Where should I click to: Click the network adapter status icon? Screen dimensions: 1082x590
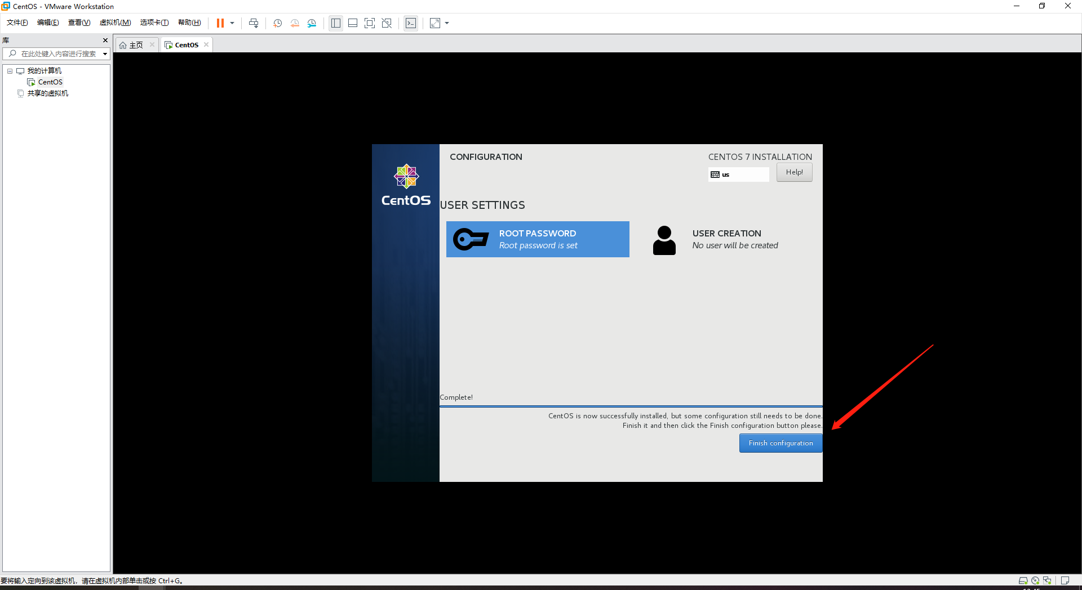click(1047, 580)
